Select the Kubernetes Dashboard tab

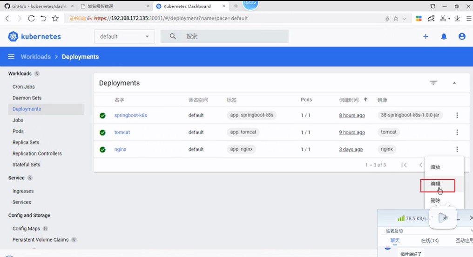pos(191,6)
